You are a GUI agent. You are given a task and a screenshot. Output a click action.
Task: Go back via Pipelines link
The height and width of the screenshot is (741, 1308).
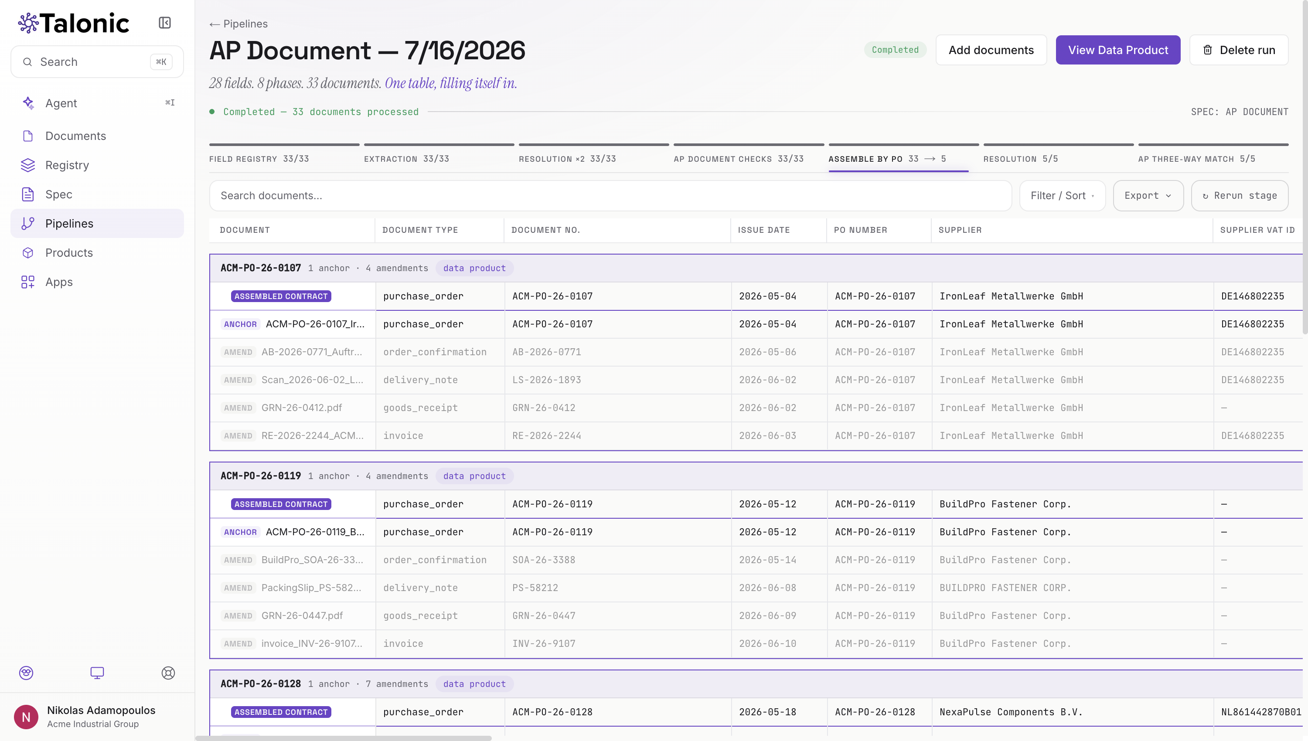(x=238, y=24)
